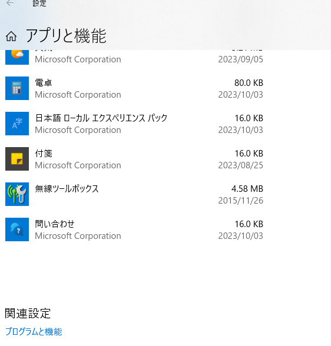Select the 無線ツールボックス wrench icon

[x=17, y=194]
